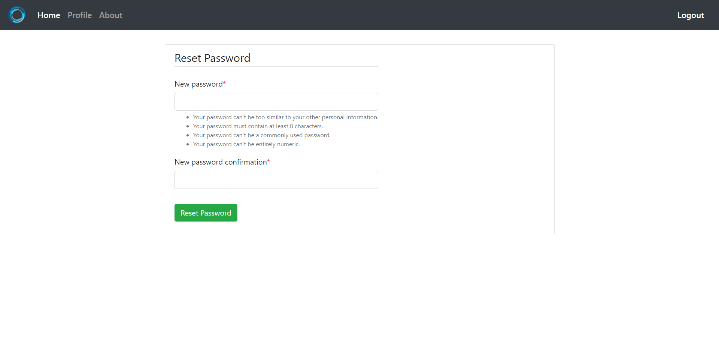This screenshot has width=719, height=337.
Task: Open the Home navigation item
Action: [x=49, y=15]
